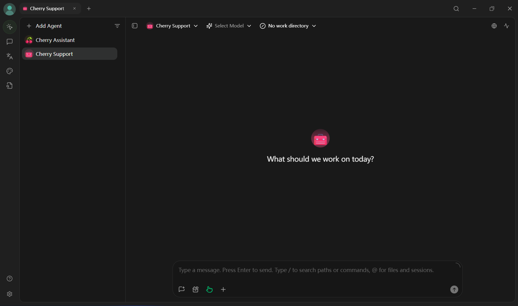This screenshot has height=306, width=518.
Task: Open global search magnifier icon
Action: click(456, 9)
